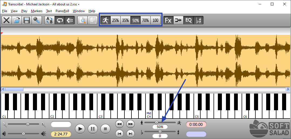The width and height of the screenshot is (291, 139).
Task: Click the pitch slider handle
Action: tap(160, 132)
